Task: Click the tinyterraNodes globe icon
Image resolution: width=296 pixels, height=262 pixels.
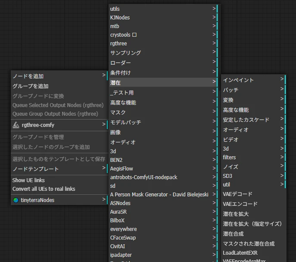Action: coord(16,200)
